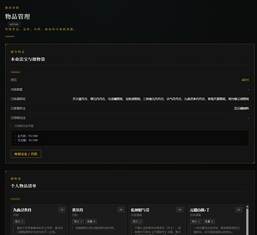Open the 九曲灵参丹 item card title

22,210
